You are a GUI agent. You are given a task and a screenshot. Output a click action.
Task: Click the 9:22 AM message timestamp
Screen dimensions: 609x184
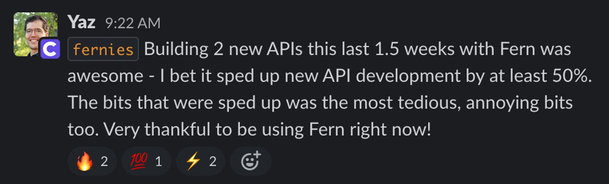[x=133, y=23]
